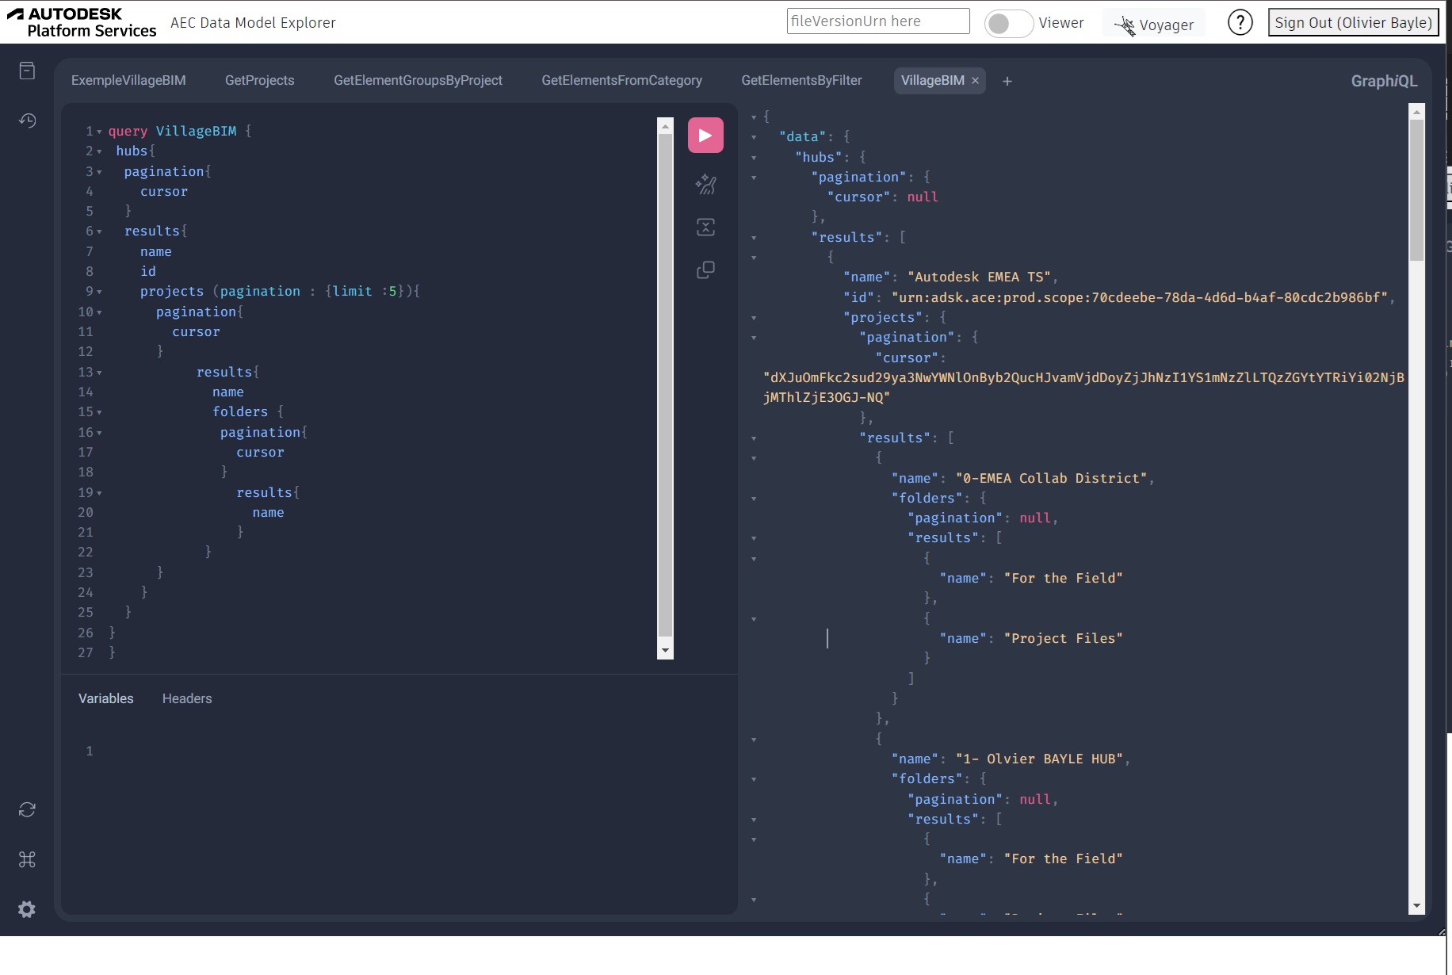1452x975 pixels.
Task: Click the Re-fetch schema icon
Action: pos(27,809)
